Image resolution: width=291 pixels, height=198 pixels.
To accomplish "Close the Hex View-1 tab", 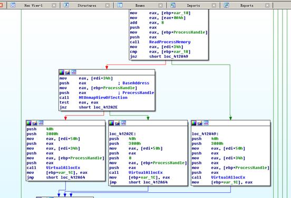I will [x=54, y=6].
